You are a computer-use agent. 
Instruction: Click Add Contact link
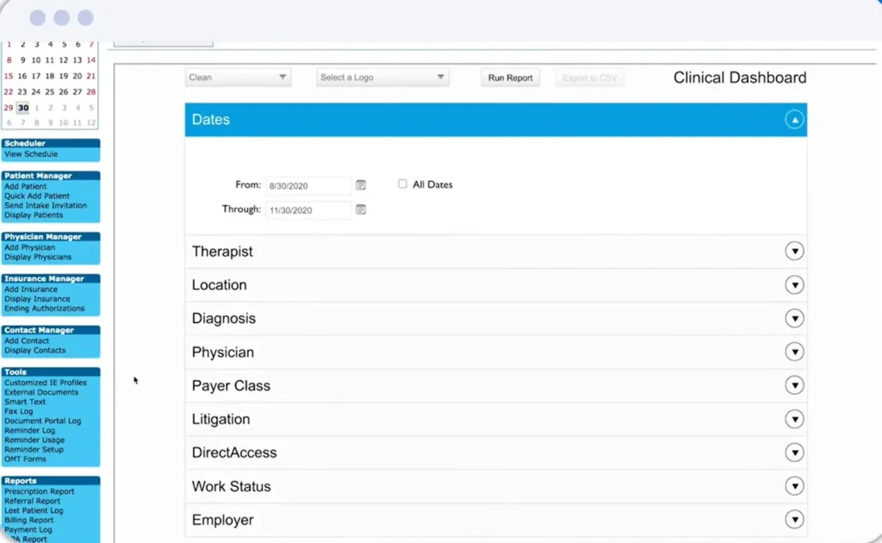[x=27, y=340]
